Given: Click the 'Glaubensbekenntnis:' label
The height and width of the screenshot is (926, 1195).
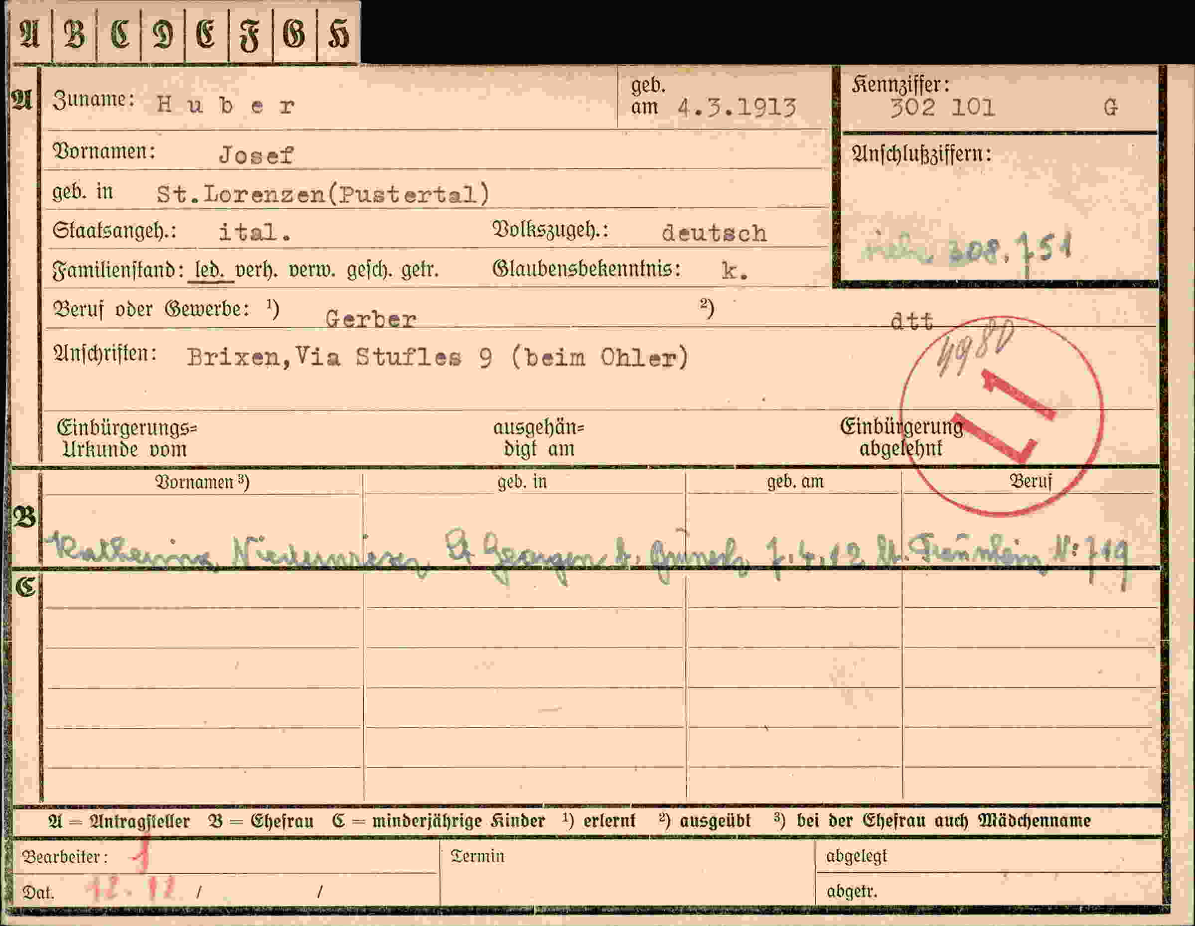Looking at the screenshot, I should click(x=587, y=269).
